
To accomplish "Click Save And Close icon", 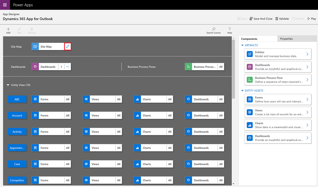I will [251, 19].
